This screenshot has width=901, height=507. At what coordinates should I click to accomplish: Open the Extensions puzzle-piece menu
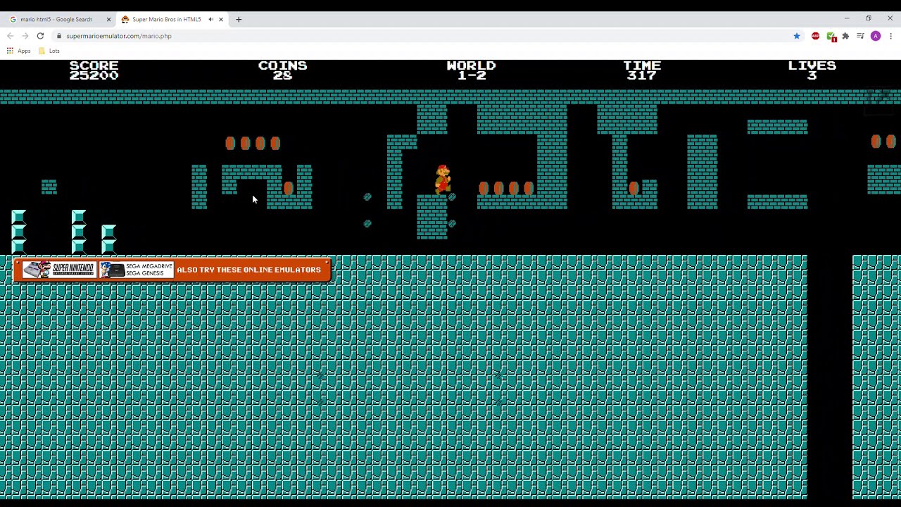pyautogui.click(x=845, y=36)
